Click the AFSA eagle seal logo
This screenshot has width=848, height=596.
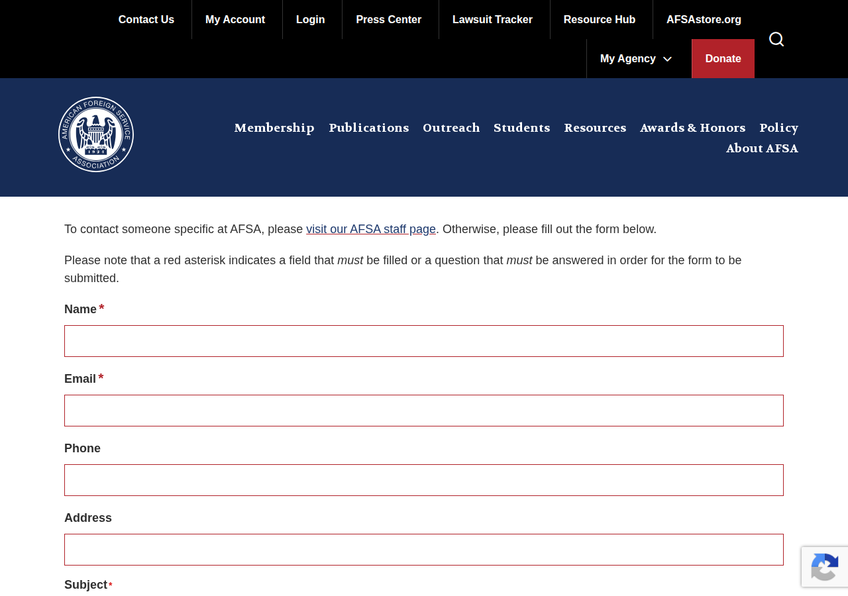[x=96, y=134]
